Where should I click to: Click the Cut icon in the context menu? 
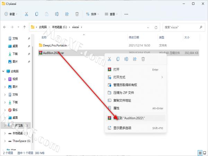coord(110,59)
